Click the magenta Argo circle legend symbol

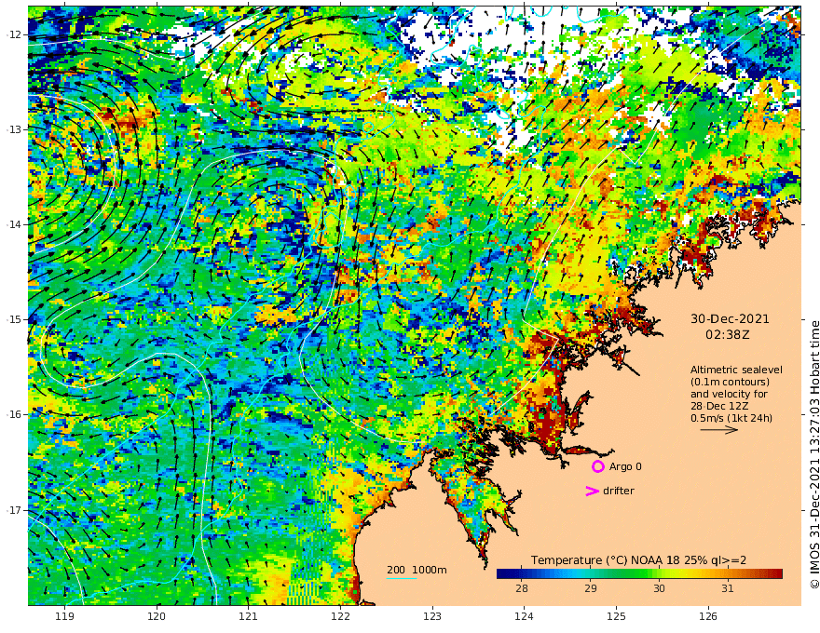click(x=597, y=466)
